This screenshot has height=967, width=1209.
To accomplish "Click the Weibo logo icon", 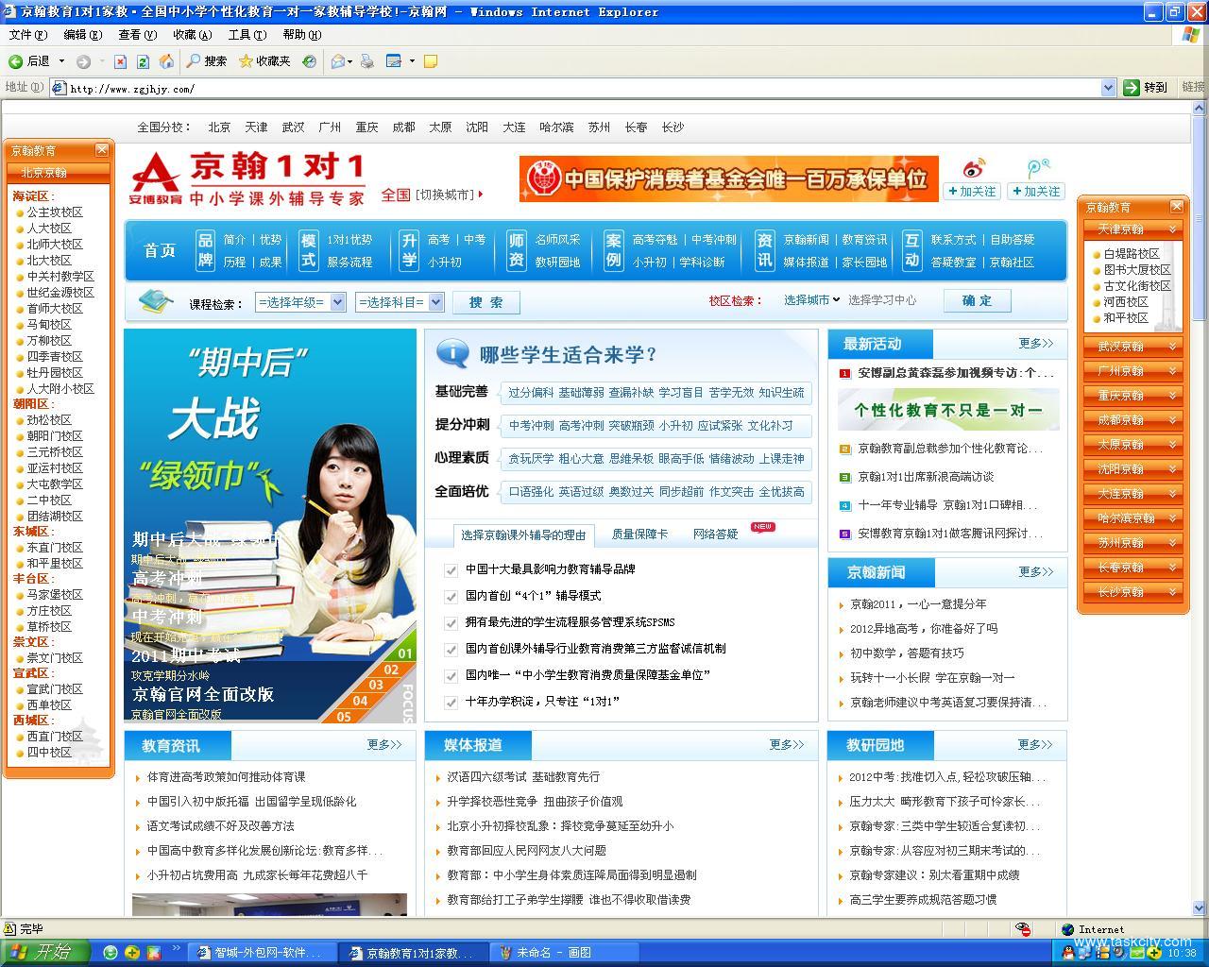I will click(973, 169).
